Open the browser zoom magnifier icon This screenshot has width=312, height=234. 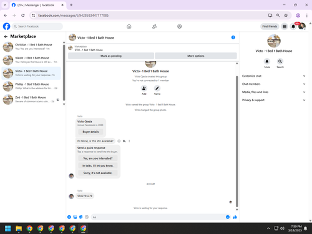278,16
